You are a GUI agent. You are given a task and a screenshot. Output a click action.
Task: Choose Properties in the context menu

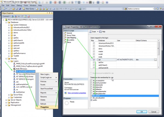point(47,107)
